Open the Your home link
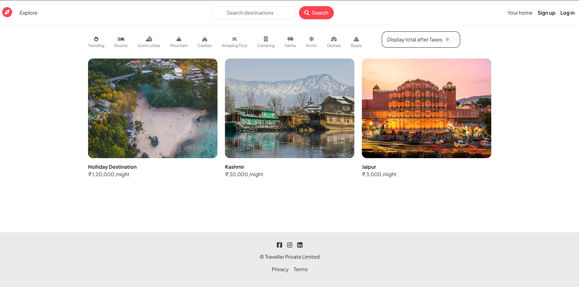The height and width of the screenshot is (287, 579). coord(520,13)
